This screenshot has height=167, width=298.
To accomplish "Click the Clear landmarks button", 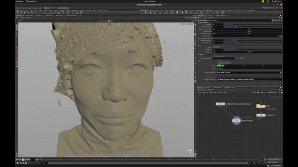I will (x=242, y=58).
